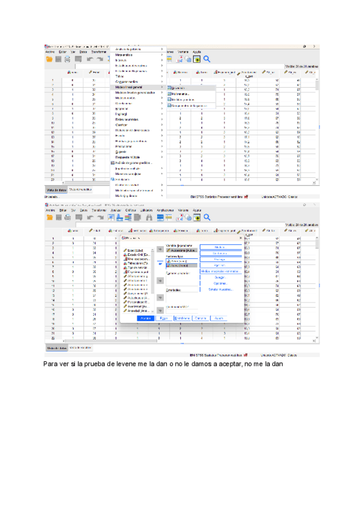363x513 pixels.
Task: Open Ayuda menu in window with open menu
Action: click(197, 51)
